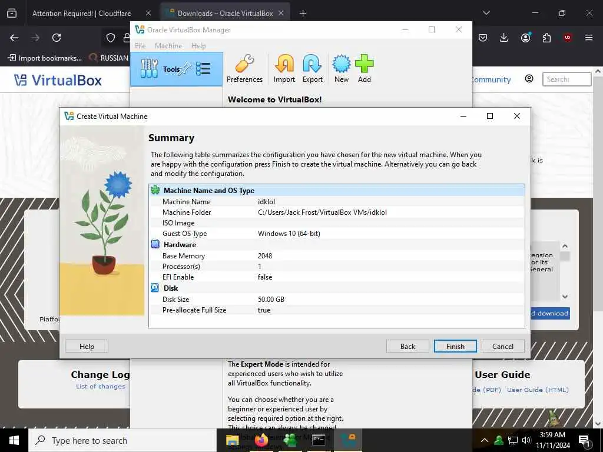Click the Pre-allocate Full Size row
This screenshot has height=452, width=603.
pyautogui.click(x=336, y=310)
